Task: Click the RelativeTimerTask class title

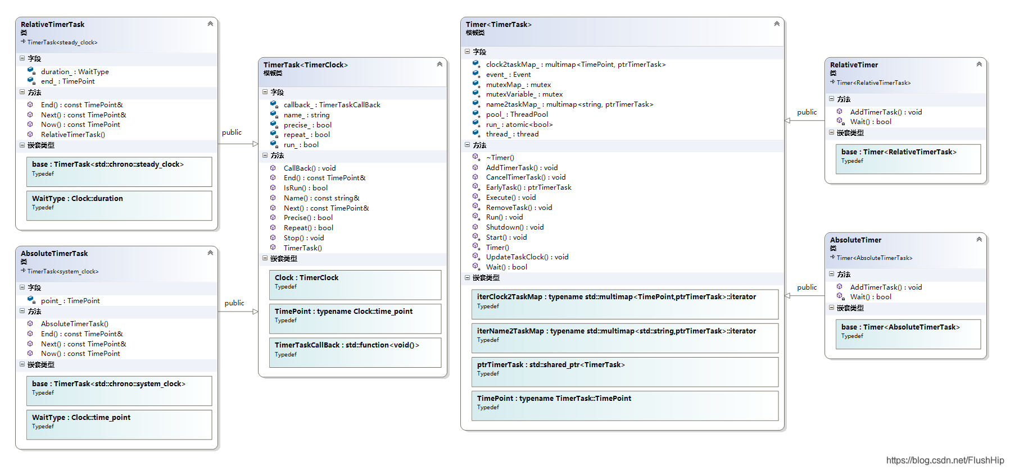Action: point(53,24)
